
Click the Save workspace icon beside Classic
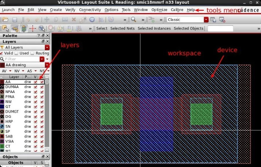[x=213, y=20]
